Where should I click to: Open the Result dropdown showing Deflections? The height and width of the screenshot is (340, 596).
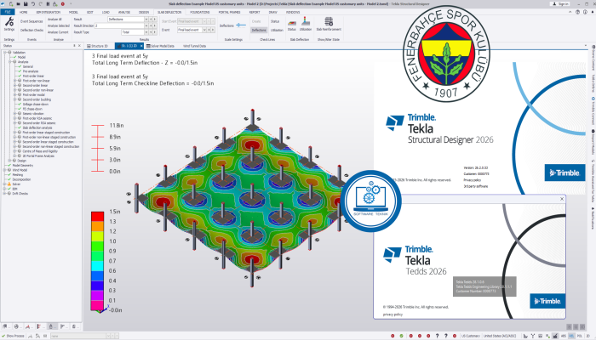[x=146, y=19]
